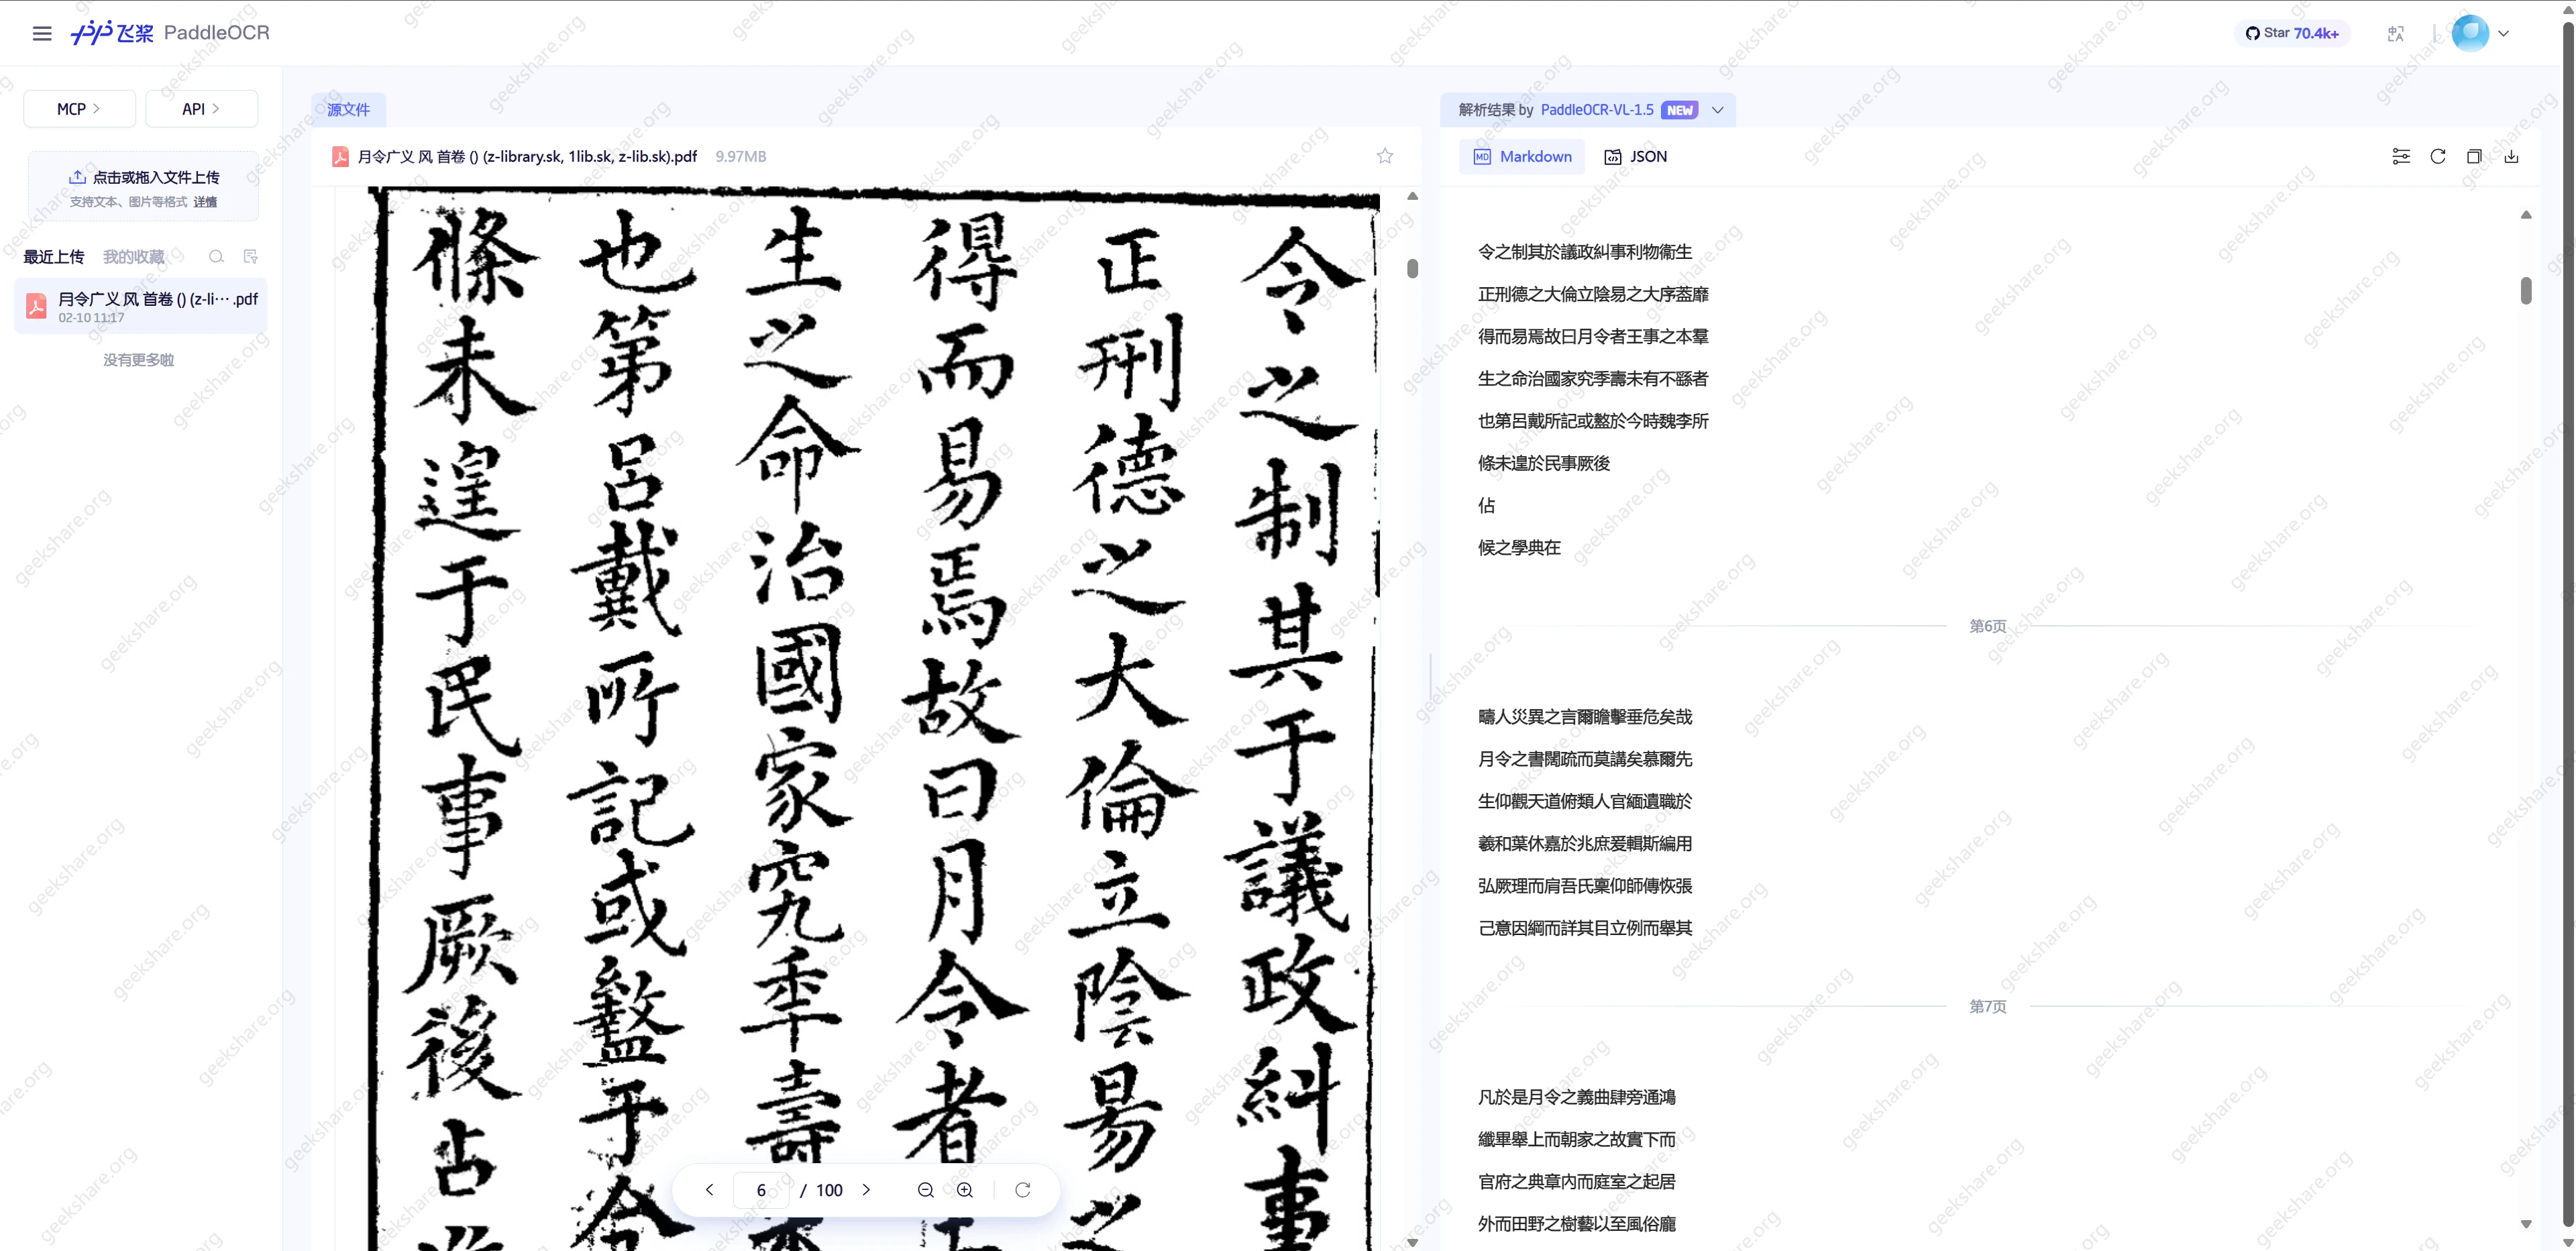Screen dimensions: 2576x1251
Task: Click the result panel scroll-up arrow
Action: [x=2526, y=215]
